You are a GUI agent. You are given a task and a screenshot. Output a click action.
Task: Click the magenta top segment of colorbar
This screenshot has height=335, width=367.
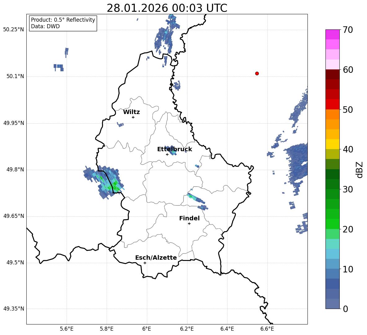pos(333,34)
